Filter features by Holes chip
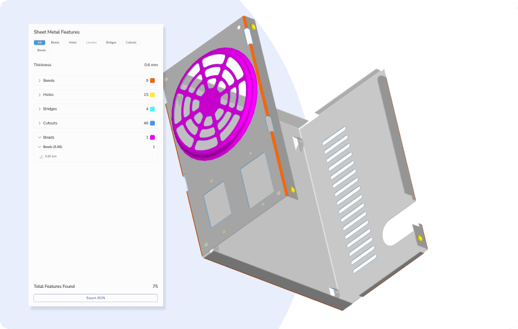Image resolution: width=518 pixels, height=329 pixels. [x=73, y=42]
